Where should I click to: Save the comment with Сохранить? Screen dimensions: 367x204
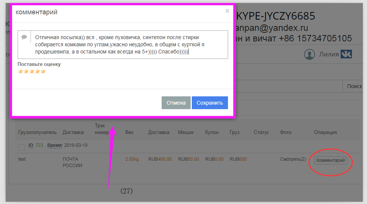pos(210,103)
